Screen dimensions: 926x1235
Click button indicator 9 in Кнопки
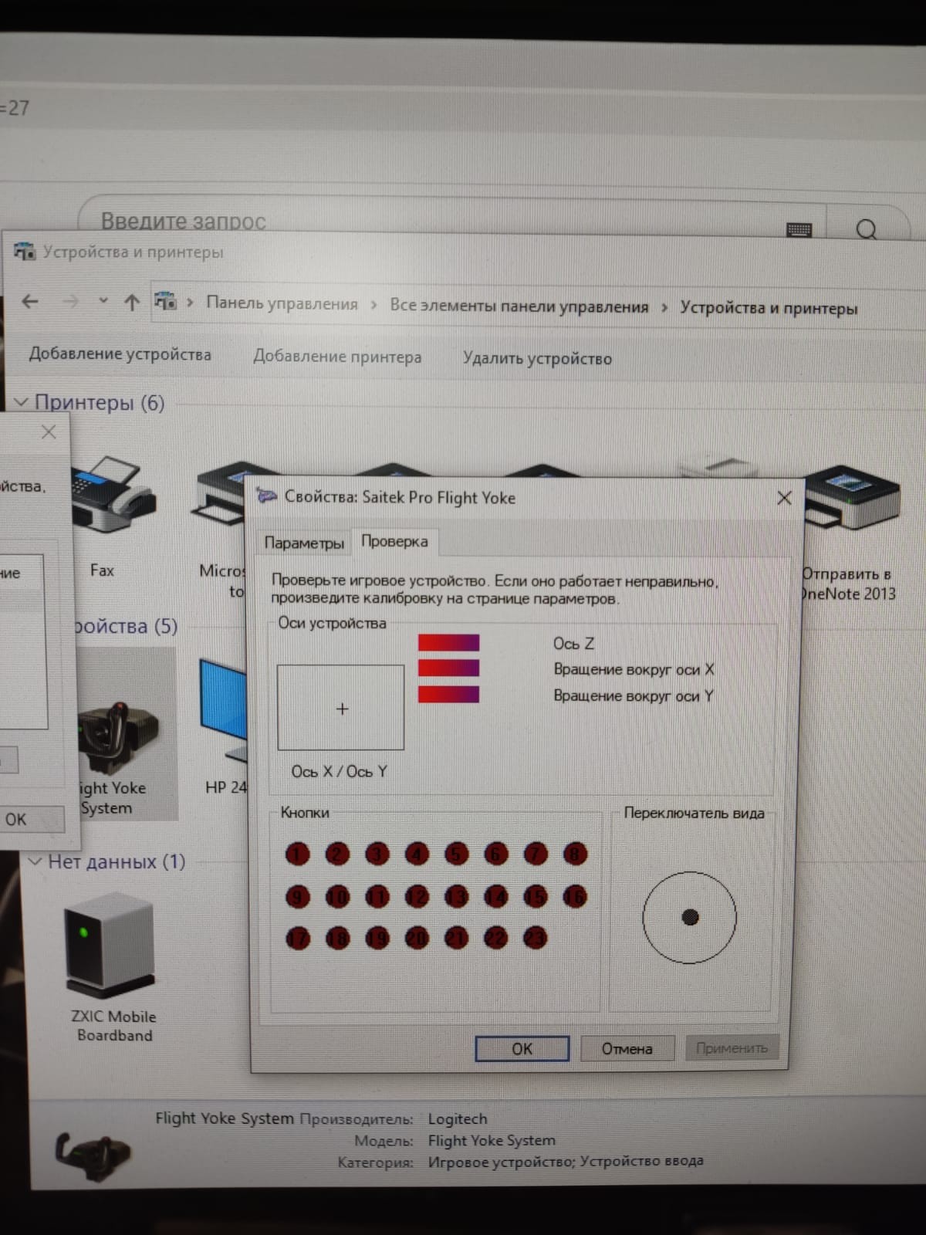point(298,896)
